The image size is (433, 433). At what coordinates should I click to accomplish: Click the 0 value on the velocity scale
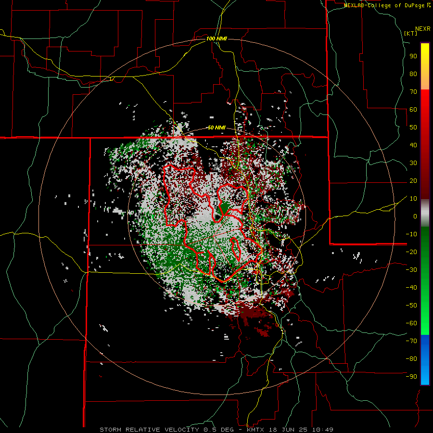click(x=415, y=216)
